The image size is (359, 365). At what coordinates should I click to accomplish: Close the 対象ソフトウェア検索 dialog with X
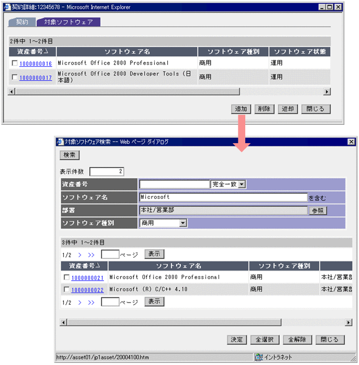click(351, 142)
